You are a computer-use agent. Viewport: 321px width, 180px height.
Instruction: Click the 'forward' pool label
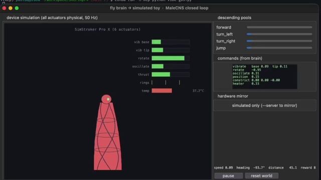coord(224,27)
